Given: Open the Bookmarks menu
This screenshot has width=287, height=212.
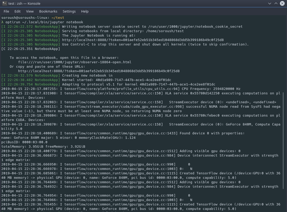Looking at the screenshot, I should [48, 11].
